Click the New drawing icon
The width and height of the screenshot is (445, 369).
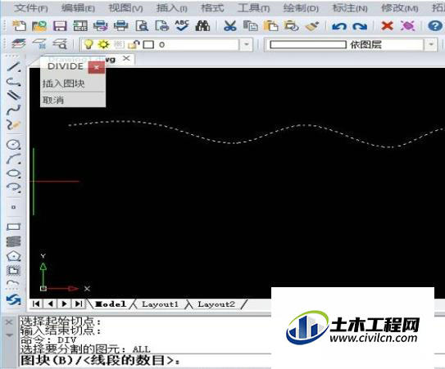[19, 26]
